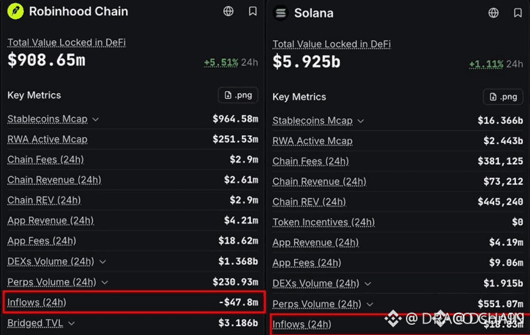This screenshot has height=335, width=530.
Task: Download Robinhood Chain key metrics as .png
Action: tap(238, 95)
